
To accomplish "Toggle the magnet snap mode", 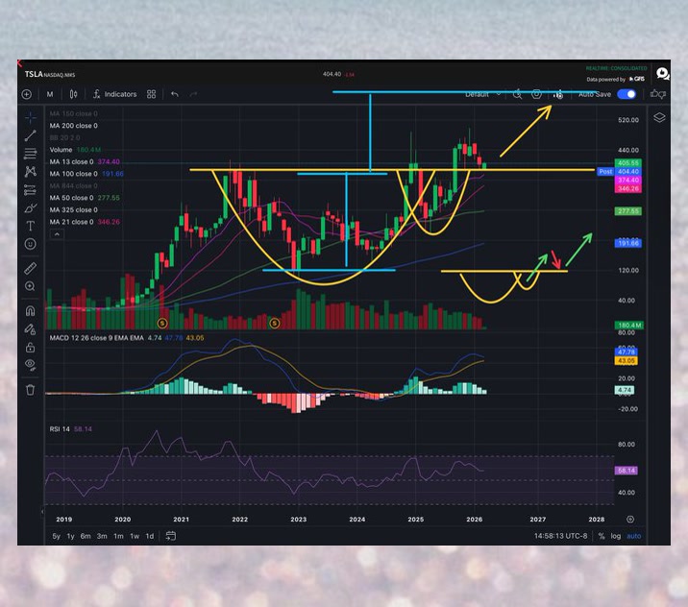I will (31, 311).
